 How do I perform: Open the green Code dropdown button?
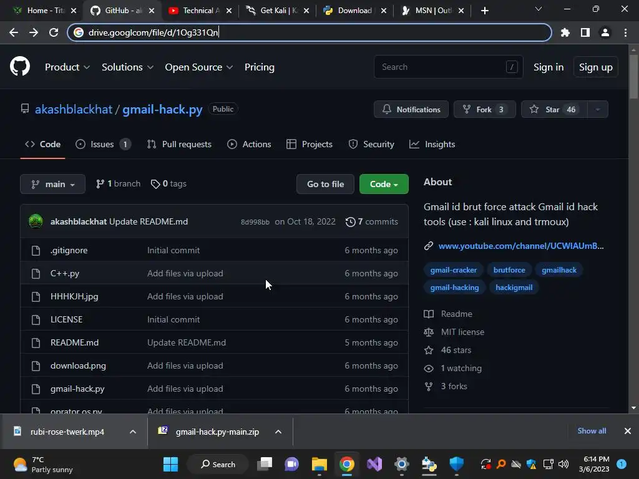coord(384,184)
